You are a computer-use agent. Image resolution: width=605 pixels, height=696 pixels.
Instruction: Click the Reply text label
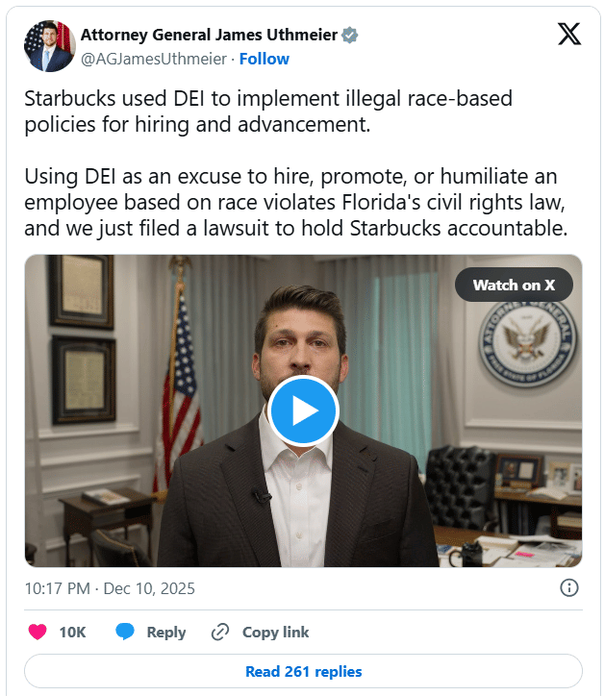pos(165,632)
